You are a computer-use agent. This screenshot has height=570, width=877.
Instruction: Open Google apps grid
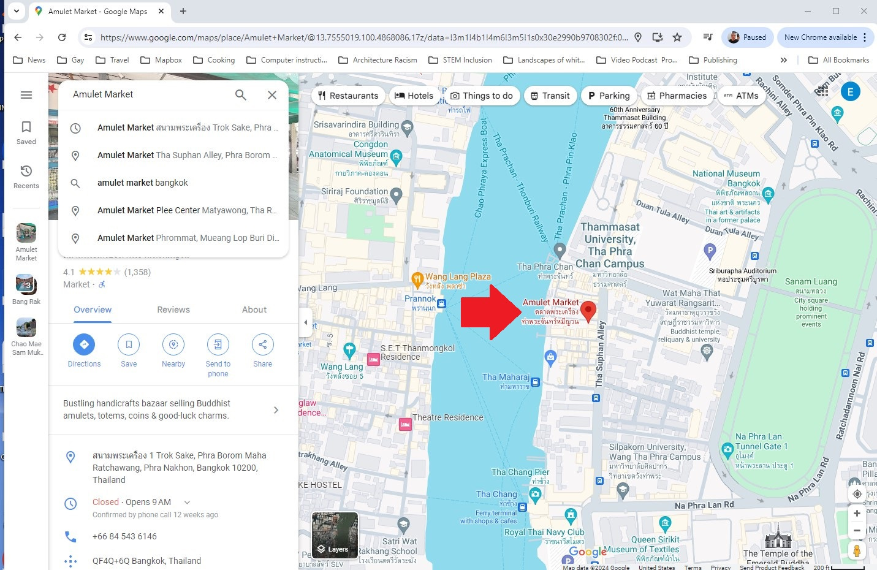[x=822, y=91]
